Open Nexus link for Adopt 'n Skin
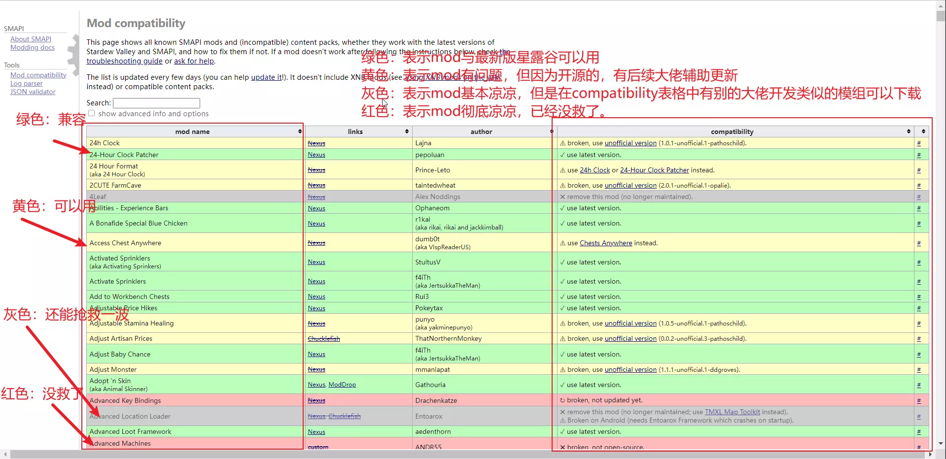Screen dimensions: 946x459 [316, 385]
